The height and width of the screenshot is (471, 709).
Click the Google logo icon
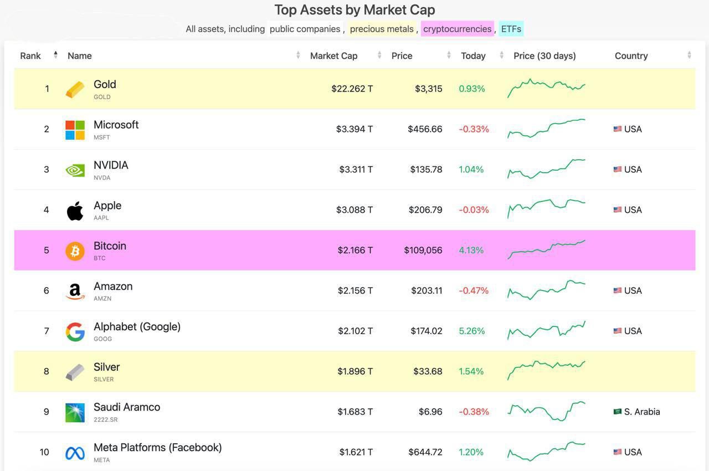(75, 332)
